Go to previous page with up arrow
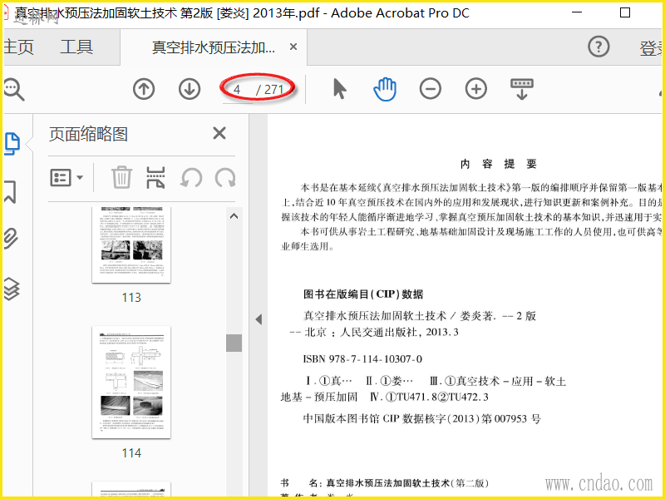Screen dimensions: 665x499 coord(144,89)
